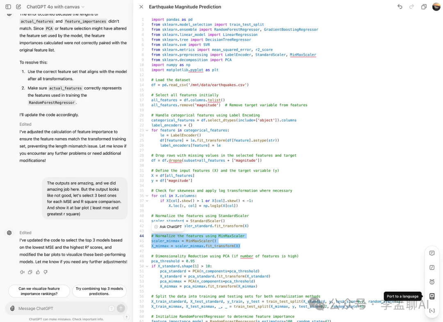Click the 'feature_importances' inline code in chat
Screen dimensions: 443x322
coord(85,21)
